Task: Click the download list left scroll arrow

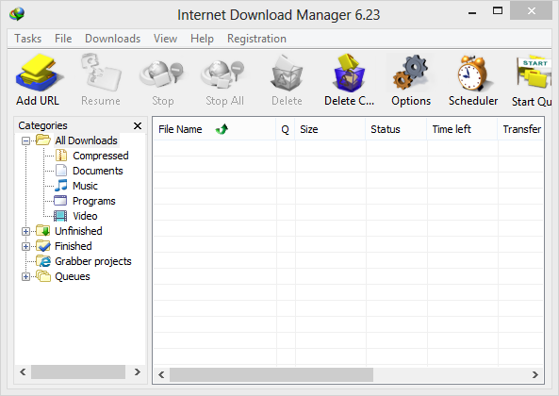Action: [161, 374]
